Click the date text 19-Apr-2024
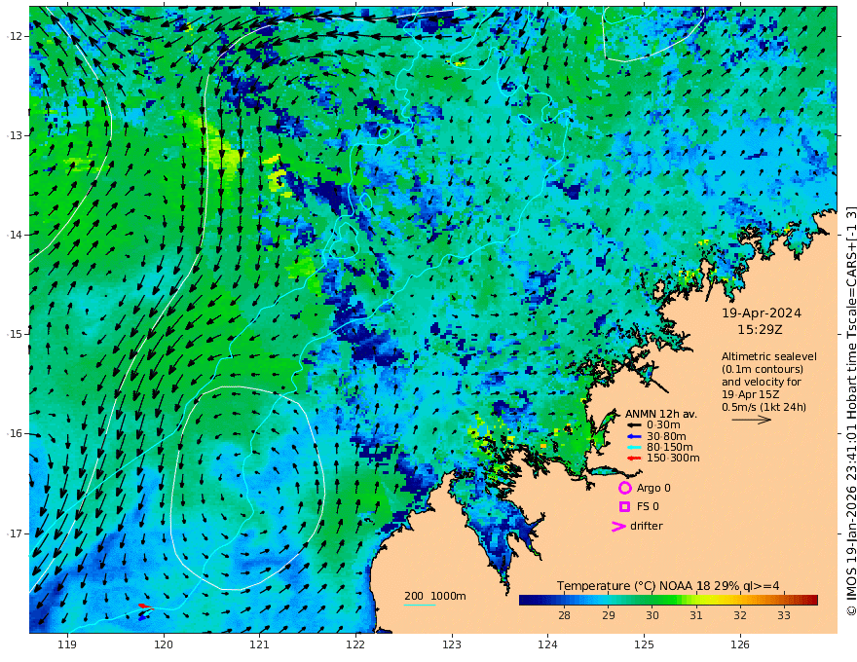Image resolution: width=857 pixels, height=662 pixels. (762, 313)
